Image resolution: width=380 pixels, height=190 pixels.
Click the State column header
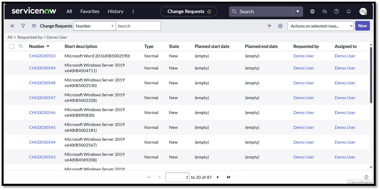click(x=174, y=47)
